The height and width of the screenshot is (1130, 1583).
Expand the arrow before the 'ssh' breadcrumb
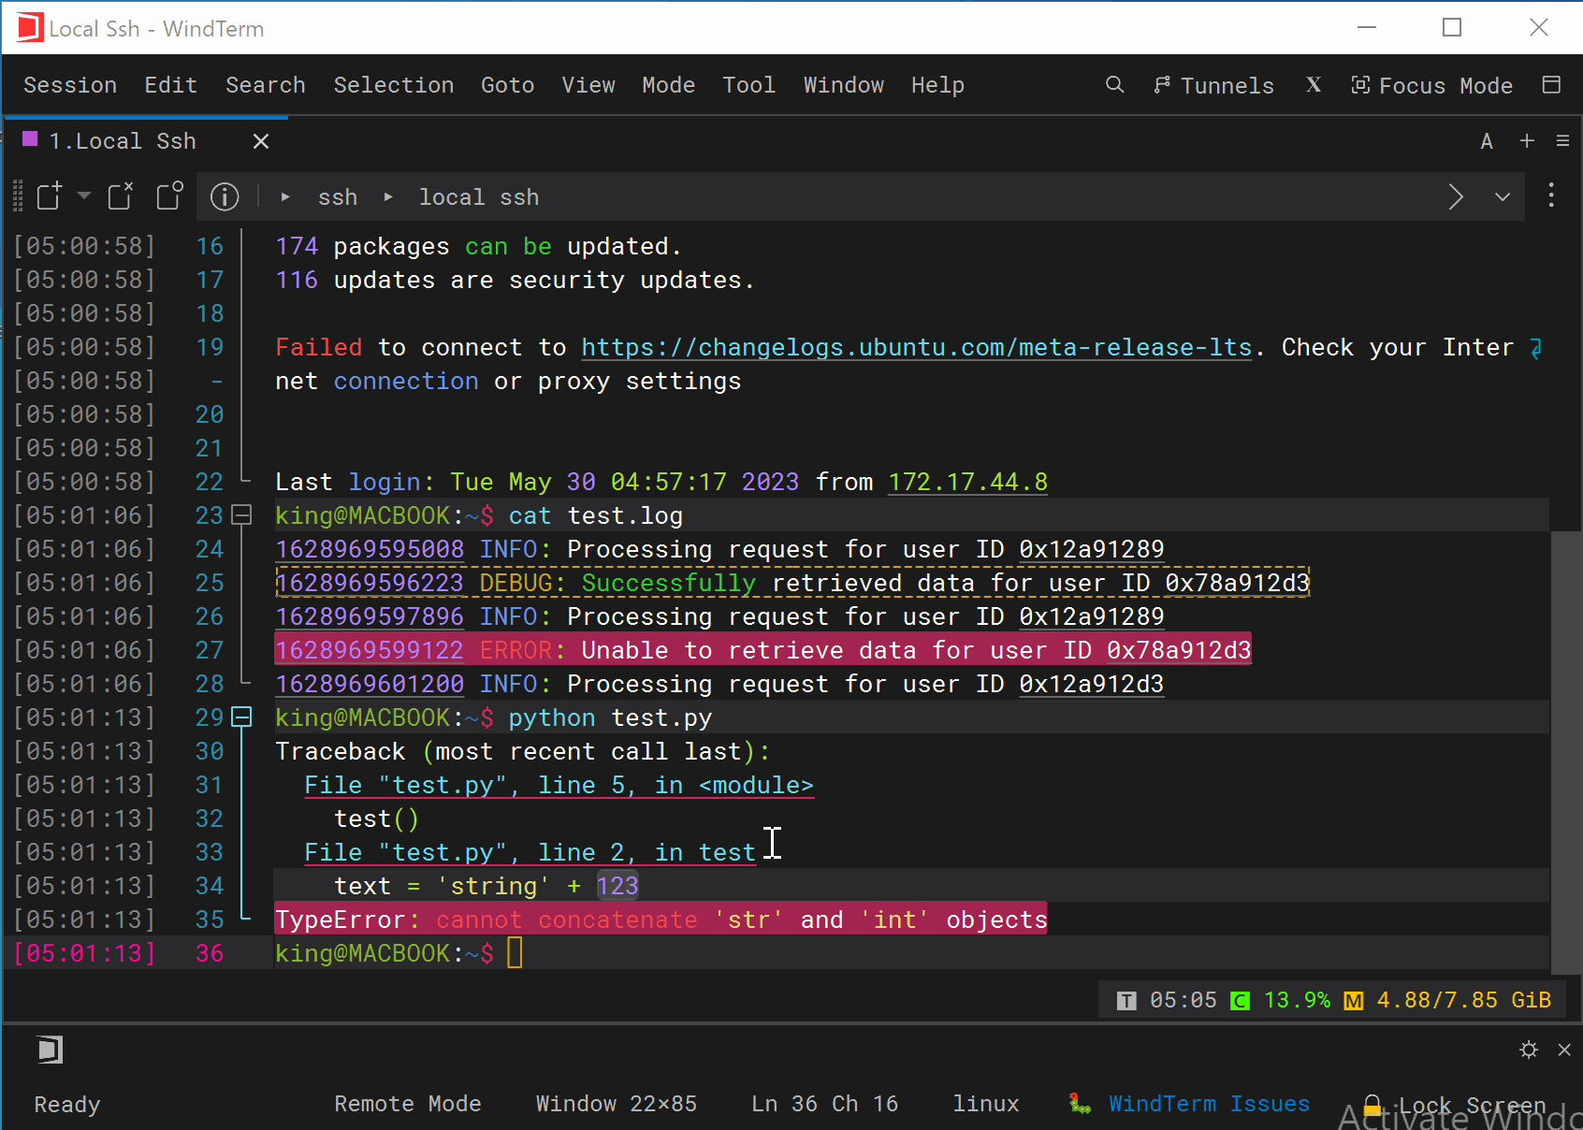[x=285, y=197]
